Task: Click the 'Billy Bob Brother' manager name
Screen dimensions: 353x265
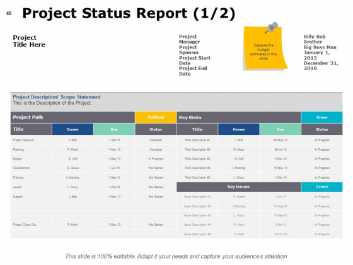Action: (x=315, y=39)
